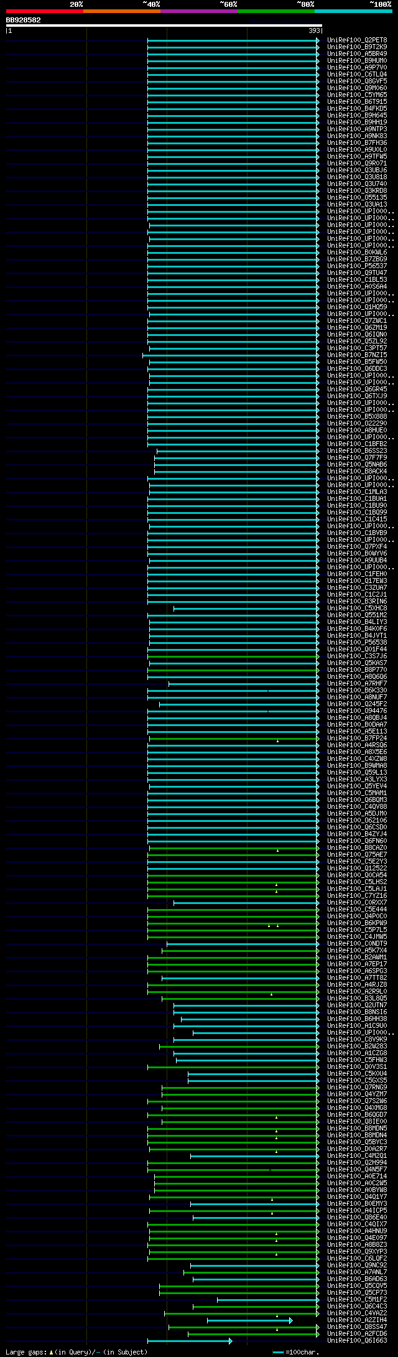Select UniRef100_O22290 label
This screenshot has width=398, height=1357.
point(357,424)
